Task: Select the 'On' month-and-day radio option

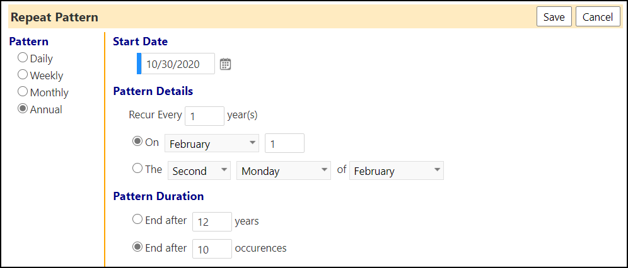Action: (137, 142)
